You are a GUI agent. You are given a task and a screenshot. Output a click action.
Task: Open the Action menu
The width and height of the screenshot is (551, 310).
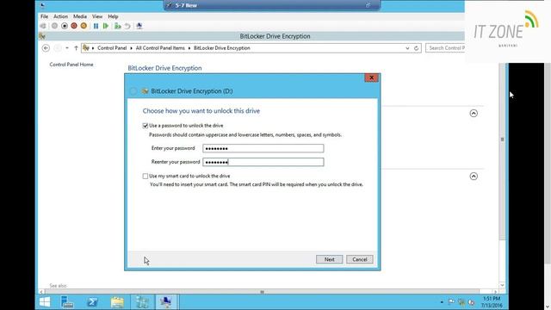60,16
